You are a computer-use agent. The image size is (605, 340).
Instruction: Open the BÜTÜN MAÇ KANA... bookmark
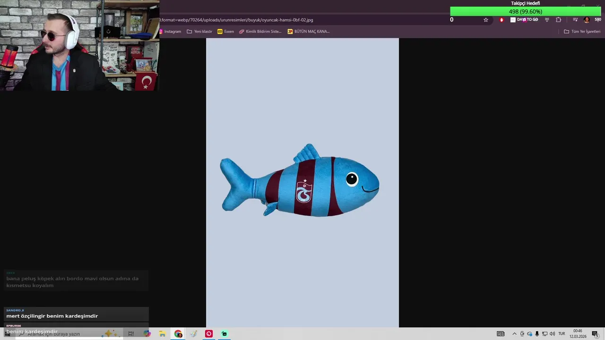point(309,32)
